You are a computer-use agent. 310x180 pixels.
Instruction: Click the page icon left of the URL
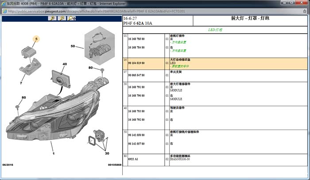4,11
